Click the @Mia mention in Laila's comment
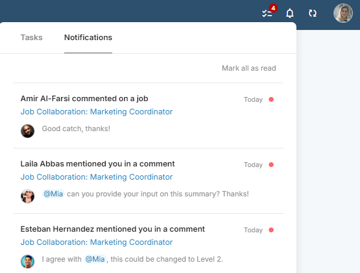360x273 pixels. coord(53,194)
